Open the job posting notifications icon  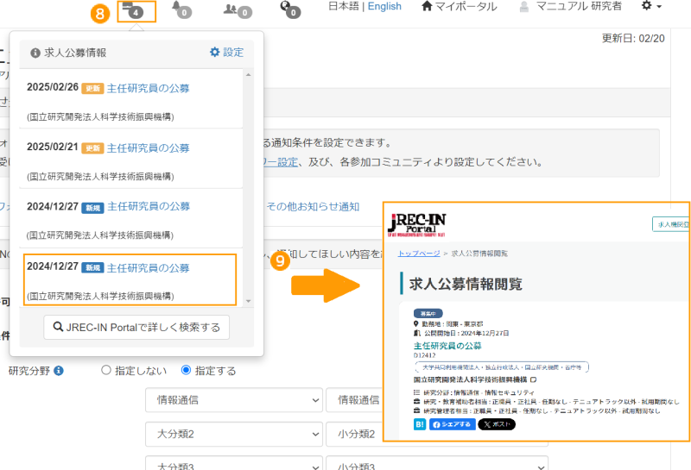tap(133, 9)
